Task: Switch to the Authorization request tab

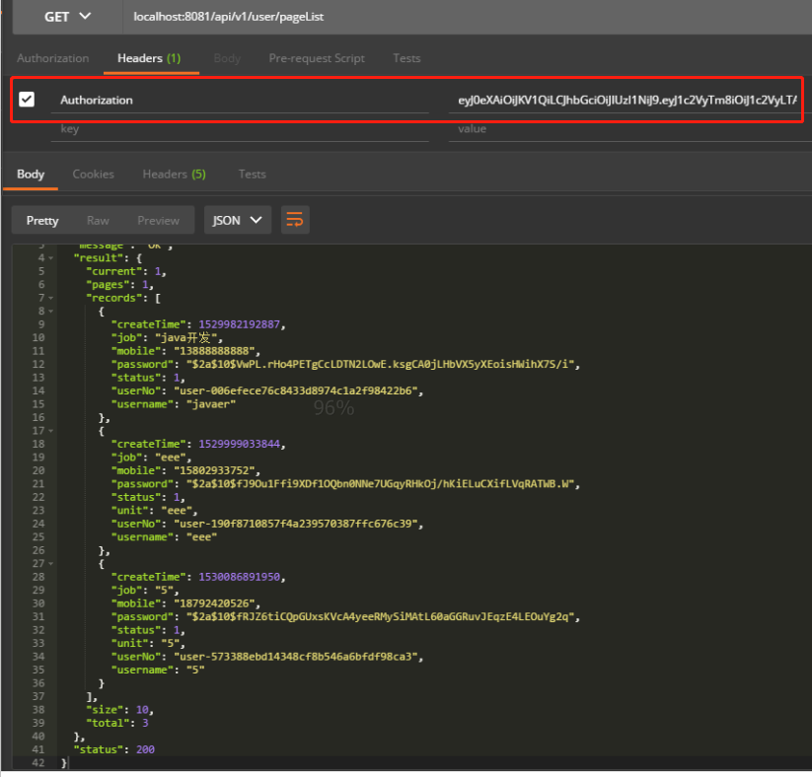Action: tap(52, 58)
